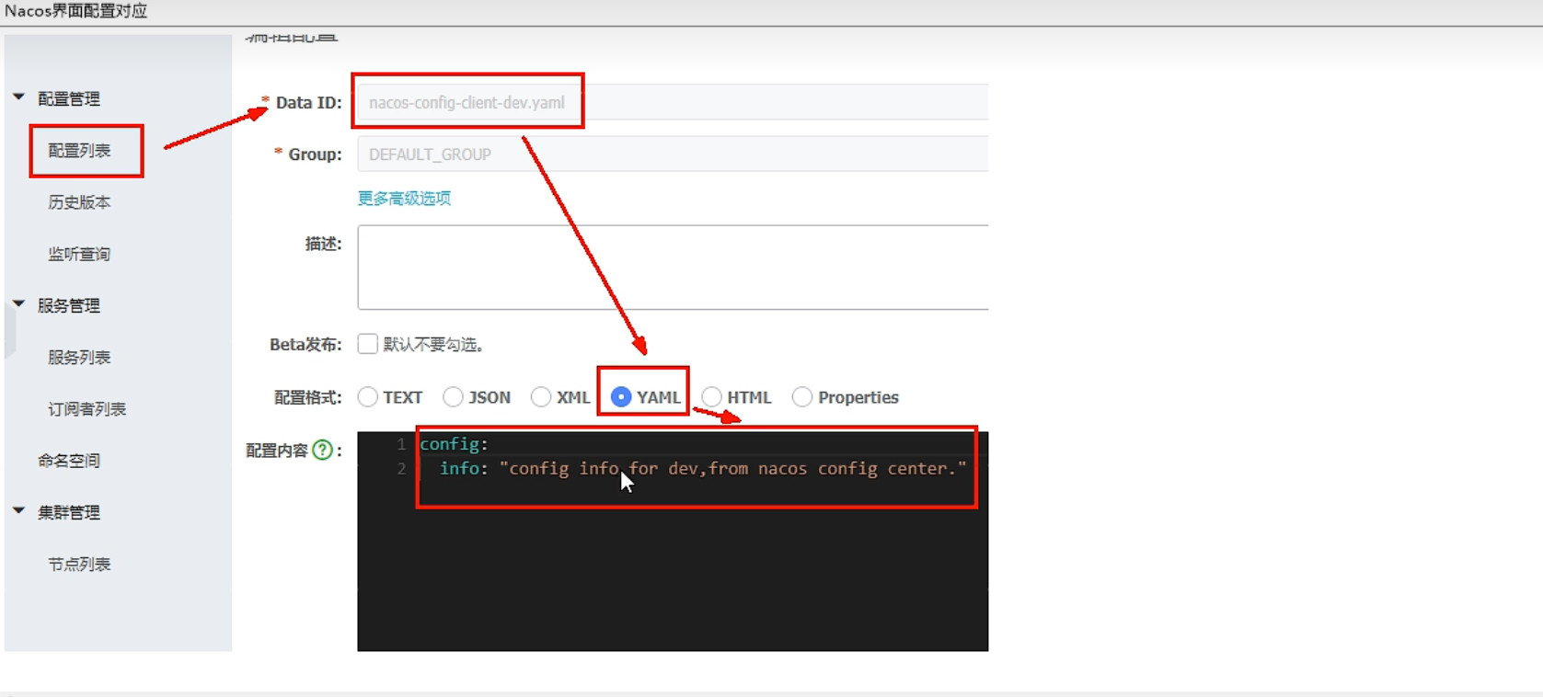This screenshot has height=697, width=1543.
Task: Collapse the 配置管理 section arrow
Action: pos(18,97)
